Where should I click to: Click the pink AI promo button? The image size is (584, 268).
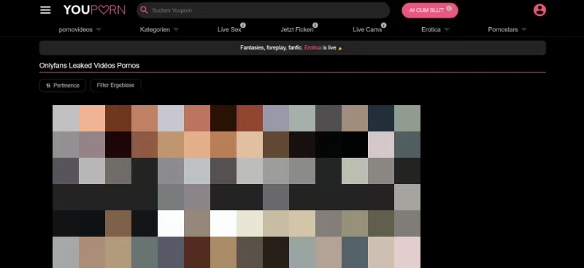pyautogui.click(x=429, y=10)
